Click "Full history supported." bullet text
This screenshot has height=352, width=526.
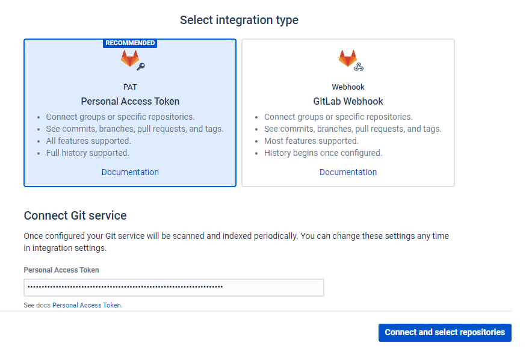[87, 153]
